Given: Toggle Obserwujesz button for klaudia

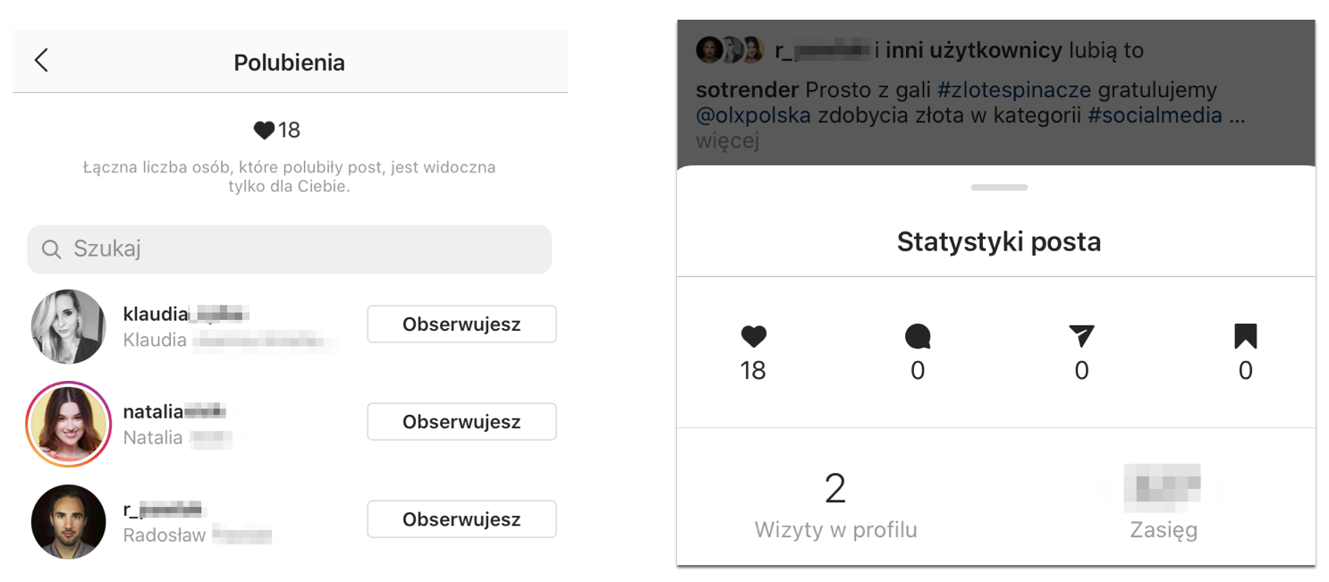Looking at the screenshot, I should click(461, 324).
